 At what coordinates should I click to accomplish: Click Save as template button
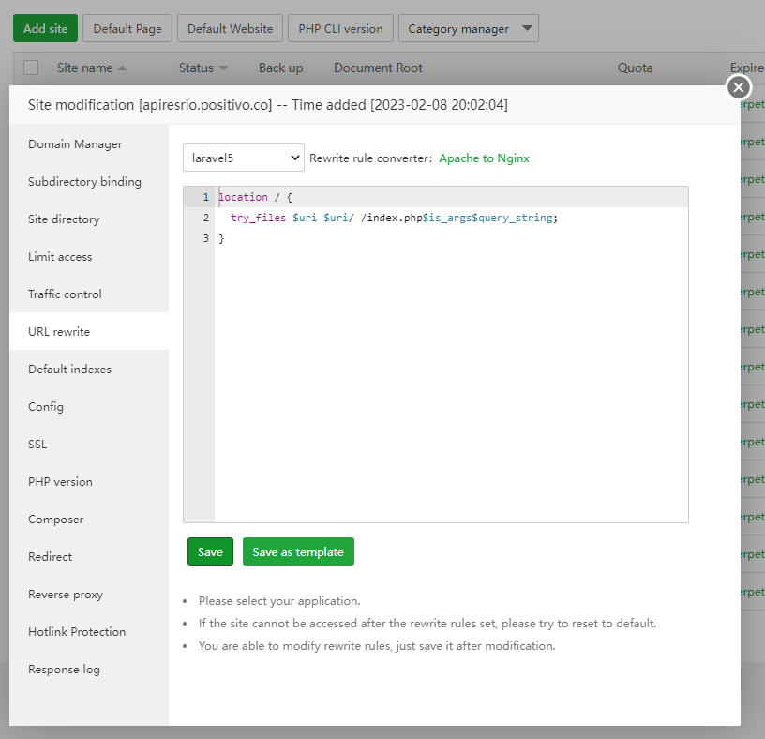pos(298,552)
